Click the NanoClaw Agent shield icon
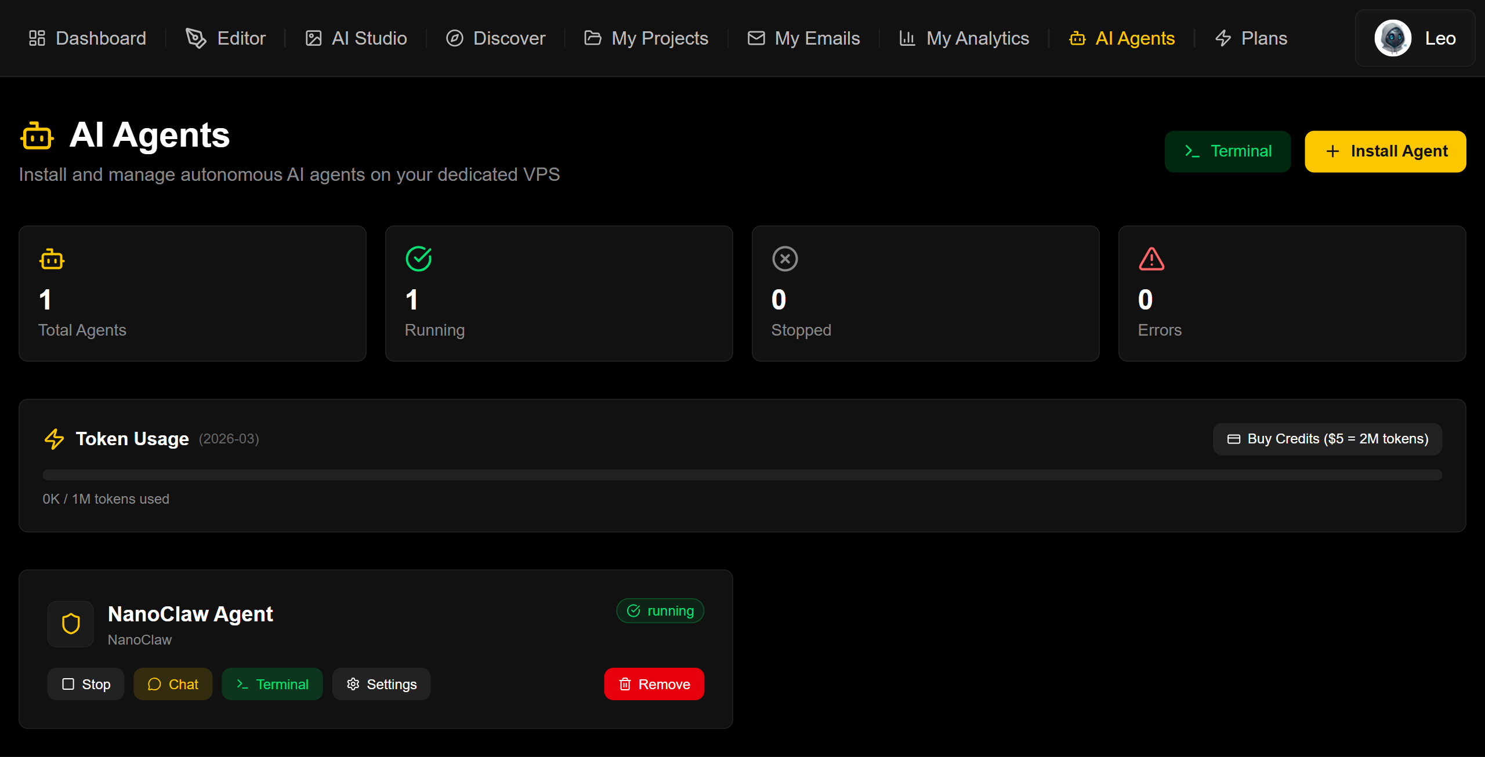 tap(70, 624)
